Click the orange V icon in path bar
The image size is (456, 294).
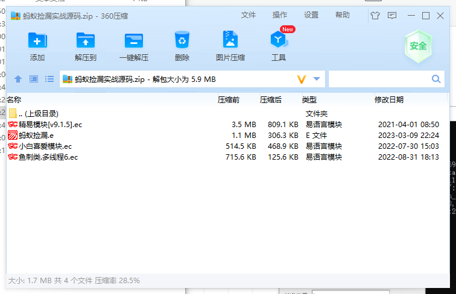(x=302, y=79)
